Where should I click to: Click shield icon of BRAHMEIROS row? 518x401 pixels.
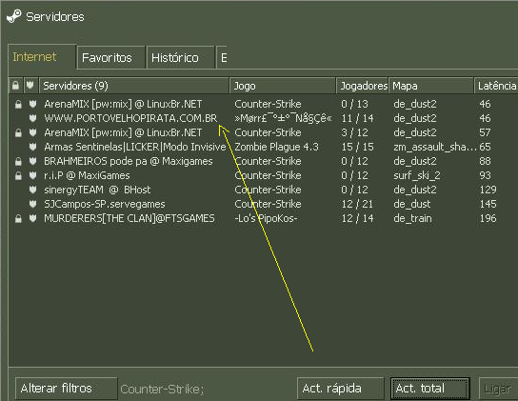click(32, 161)
